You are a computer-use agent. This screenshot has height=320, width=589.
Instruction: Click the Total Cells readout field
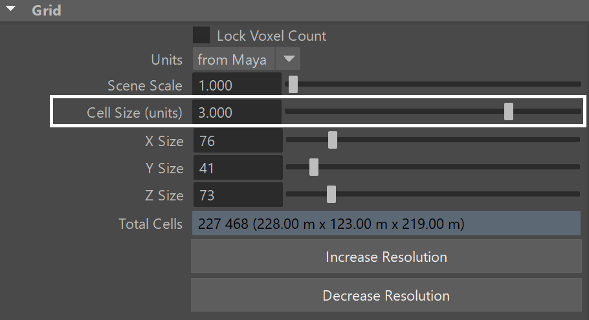click(386, 223)
